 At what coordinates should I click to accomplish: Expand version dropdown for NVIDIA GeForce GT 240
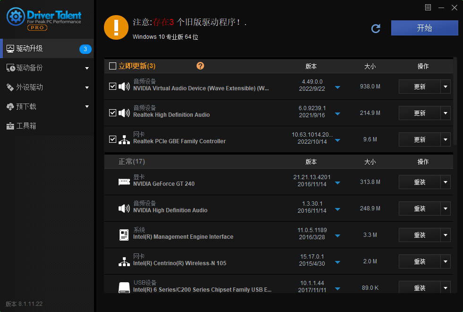point(337,182)
